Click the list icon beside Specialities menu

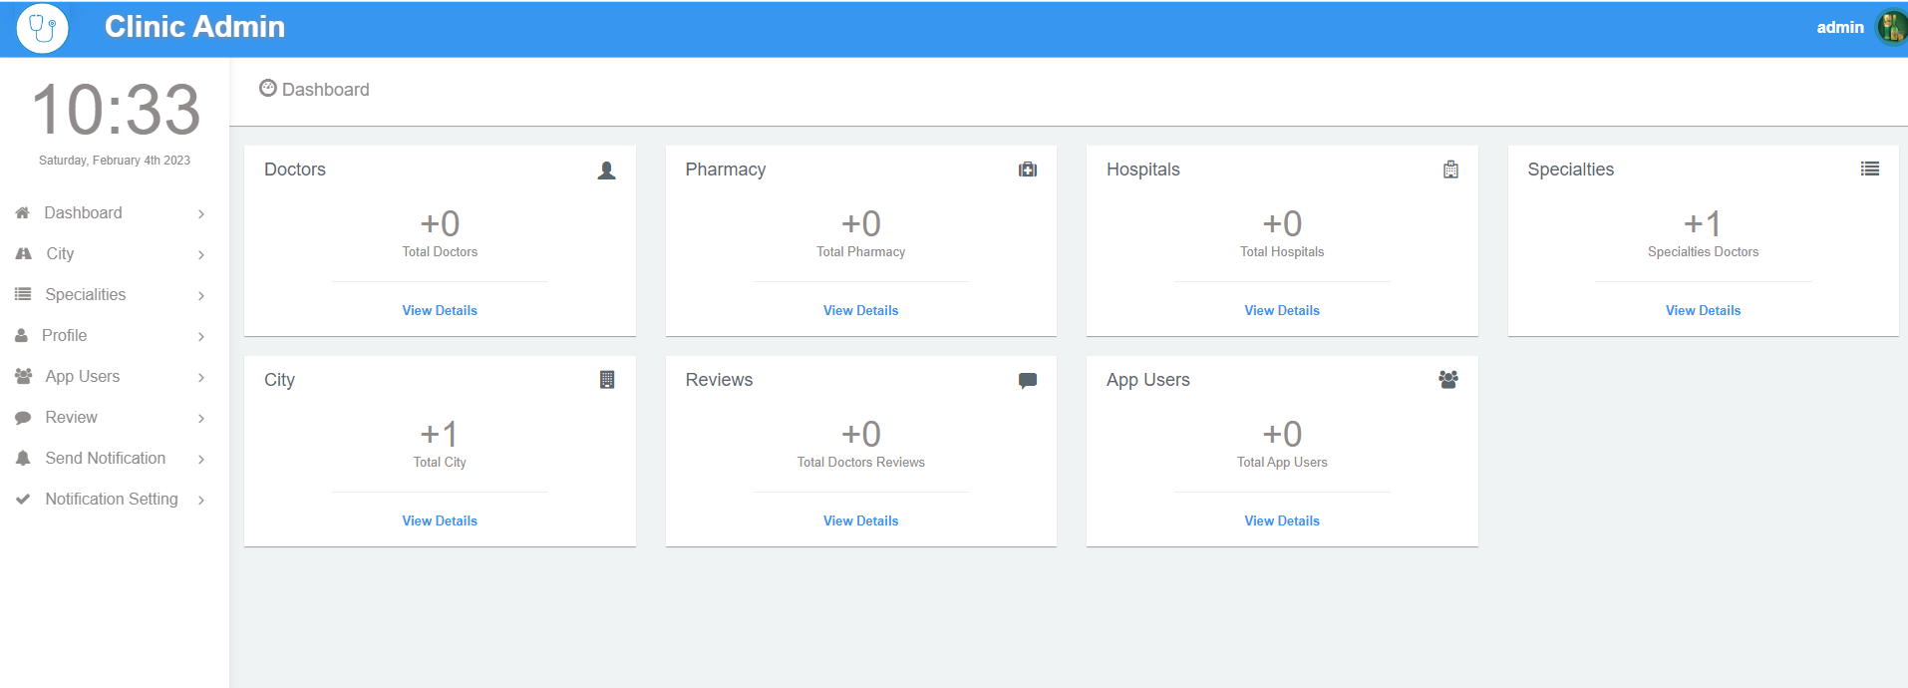pyautogui.click(x=23, y=294)
